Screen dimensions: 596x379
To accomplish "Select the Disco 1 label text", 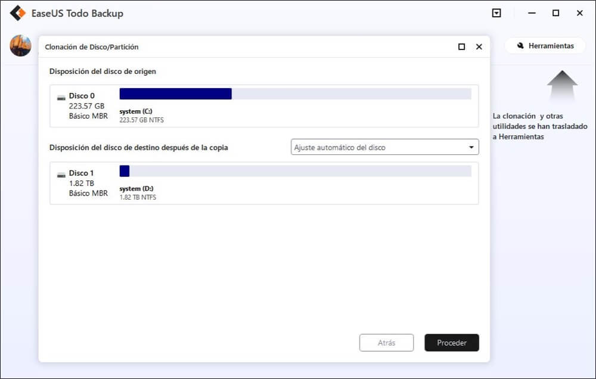I will 81,173.
